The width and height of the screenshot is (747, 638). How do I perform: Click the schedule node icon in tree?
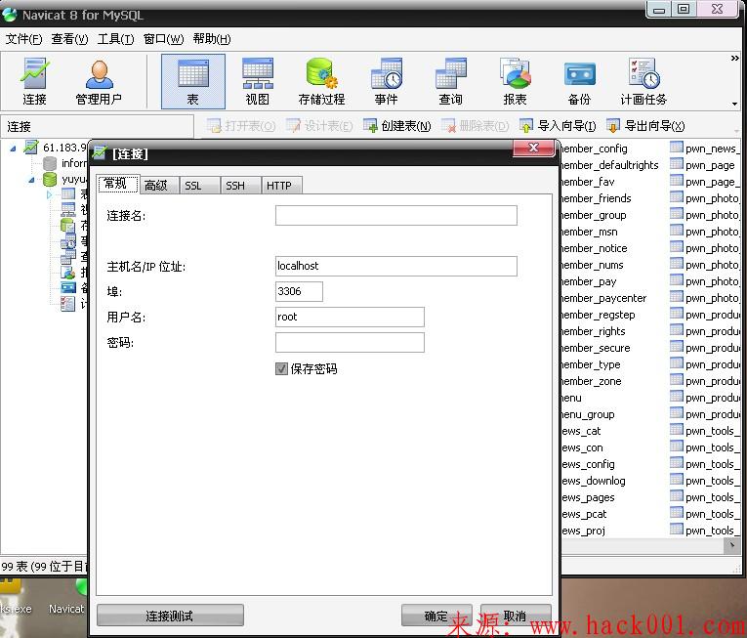point(68,303)
